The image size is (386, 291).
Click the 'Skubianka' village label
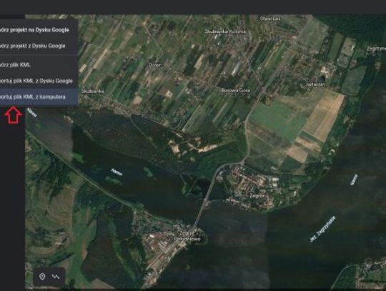92,91
